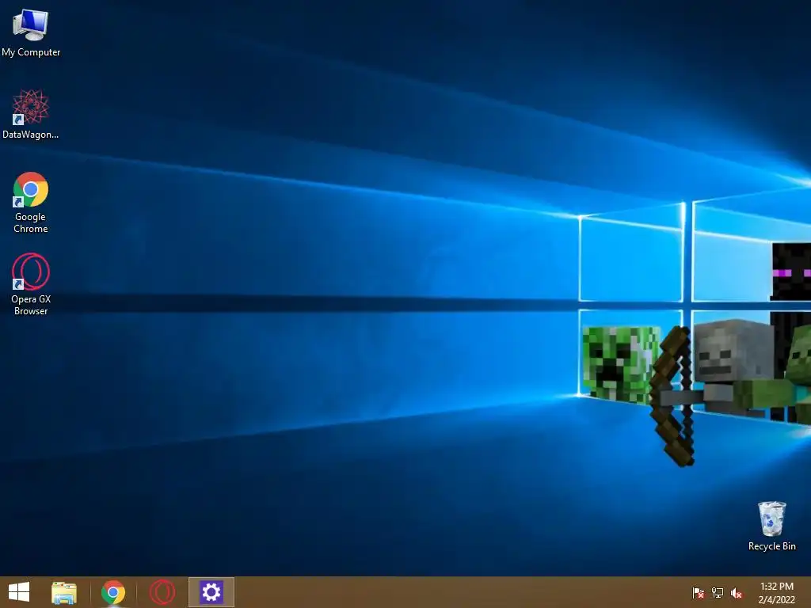The width and height of the screenshot is (811, 608).
Task: Open the clock showing 1:32 PM
Action: tap(776, 592)
